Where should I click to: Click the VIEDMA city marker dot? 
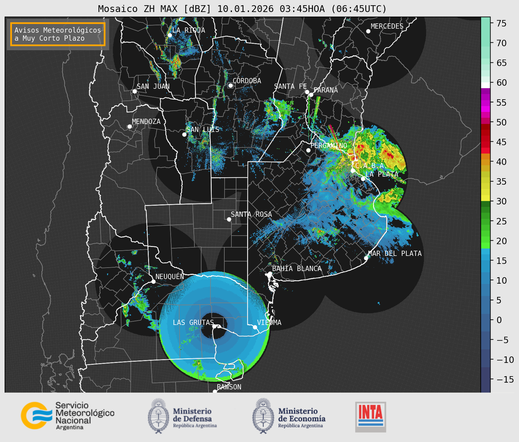coord(255,327)
